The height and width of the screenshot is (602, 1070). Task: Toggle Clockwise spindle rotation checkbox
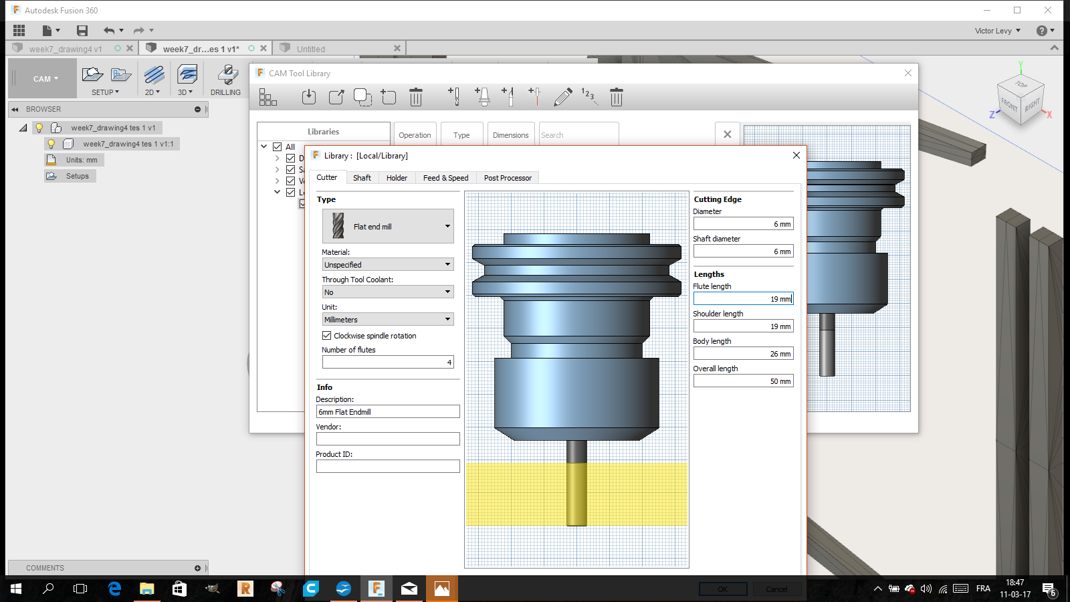coord(327,336)
